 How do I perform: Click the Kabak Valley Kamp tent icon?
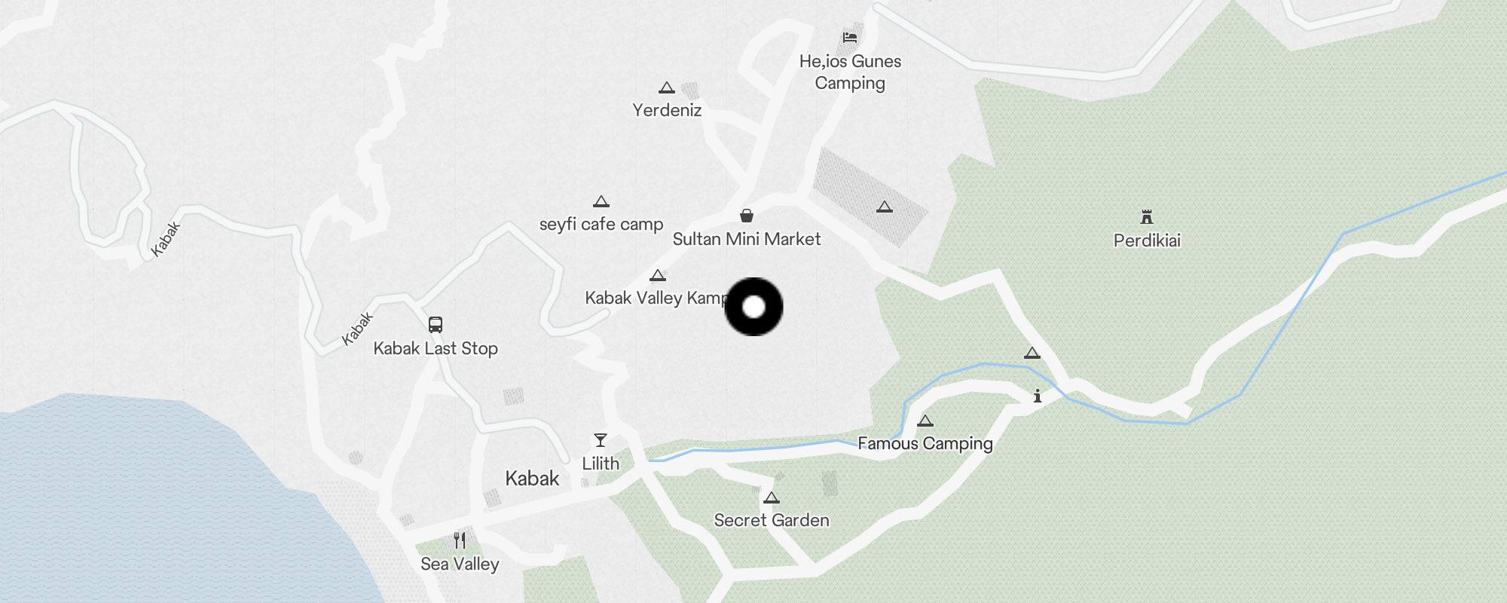pyautogui.click(x=658, y=275)
